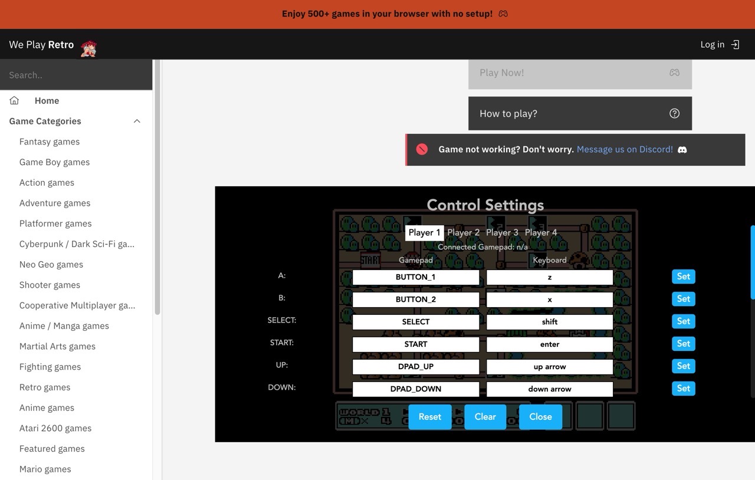Switch to the Player 4 tab
This screenshot has height=480, width=755.
(x=541, y=232)
